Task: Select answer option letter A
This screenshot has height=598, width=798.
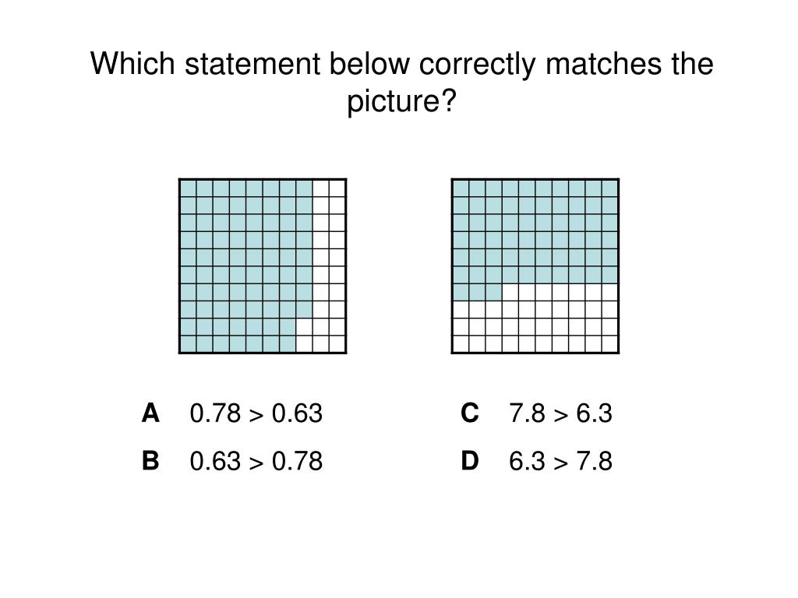Action: [x=150, y=413]
